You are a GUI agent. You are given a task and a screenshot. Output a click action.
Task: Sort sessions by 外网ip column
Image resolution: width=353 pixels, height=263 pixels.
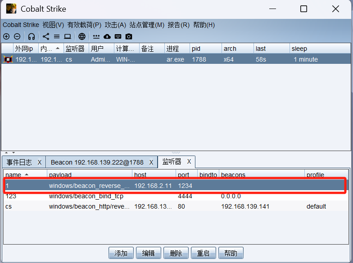26,49
